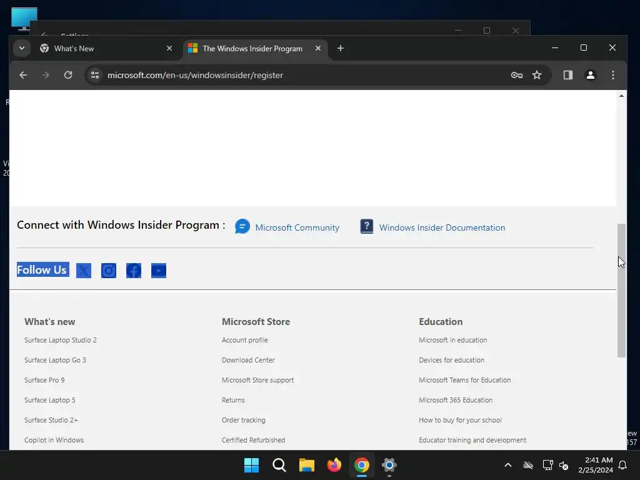Viewport: 640px width, 480px height.
Task: Bookmark this page with the star
Action: click(537, 75)
